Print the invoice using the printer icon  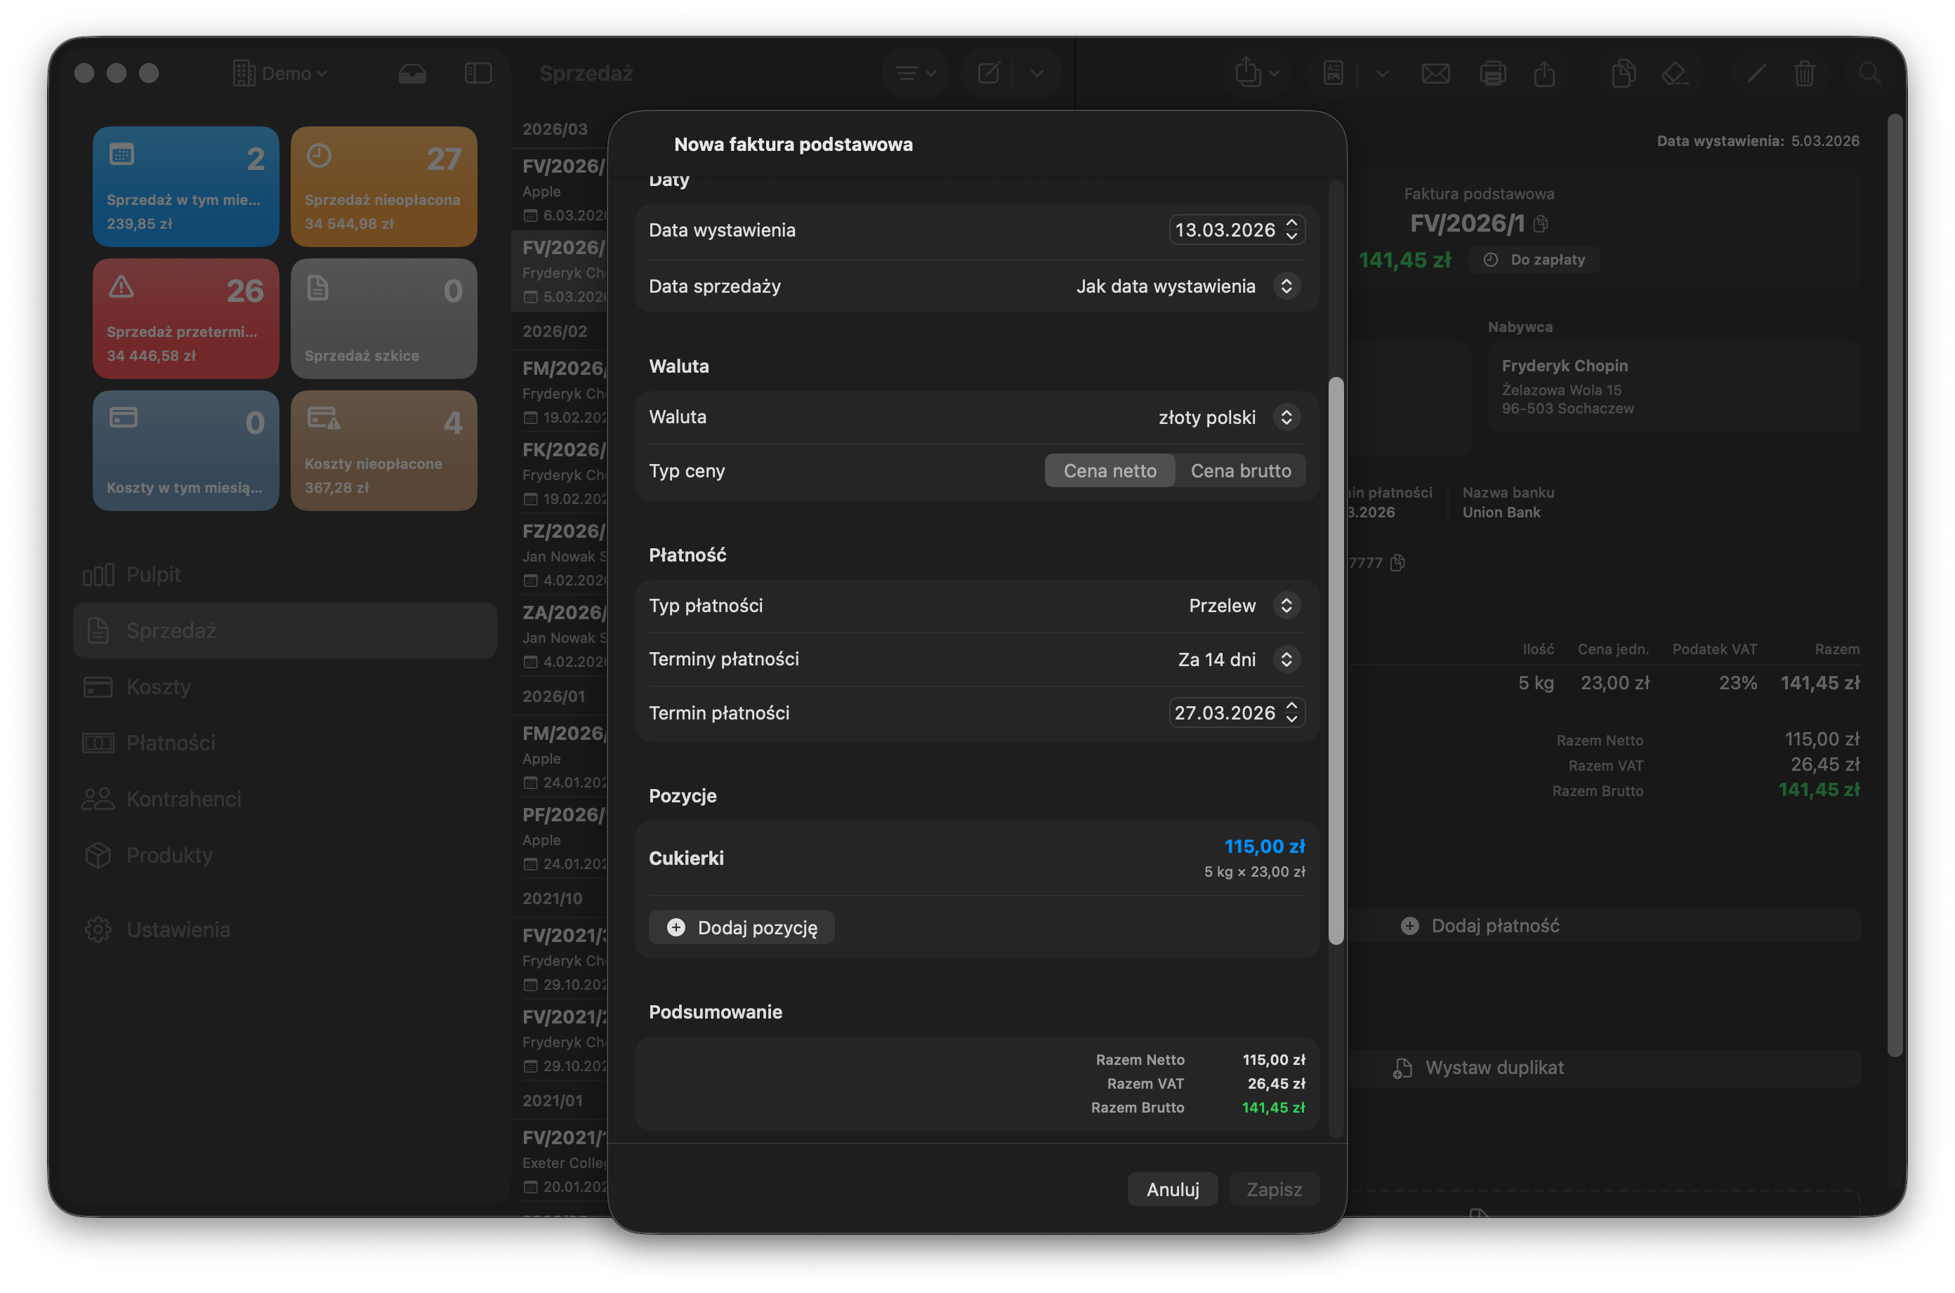[x=1494, y=74]
